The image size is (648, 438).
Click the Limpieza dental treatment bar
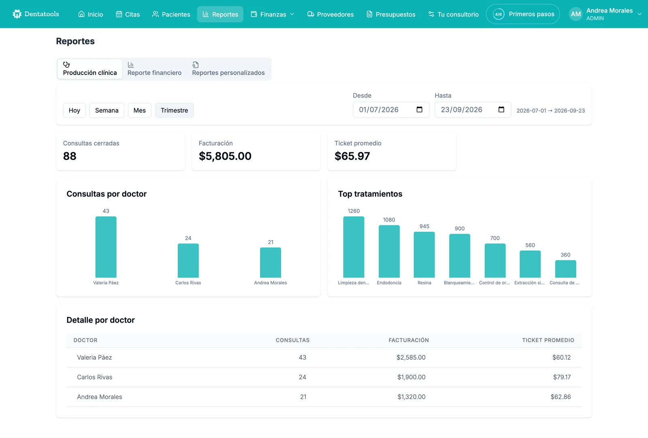tap(354, 247)
